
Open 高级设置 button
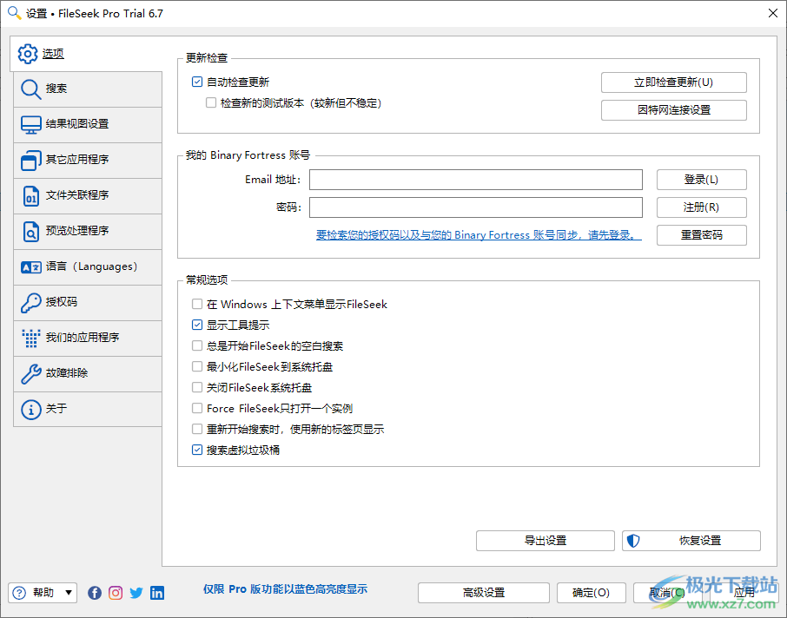click(483, 593)
